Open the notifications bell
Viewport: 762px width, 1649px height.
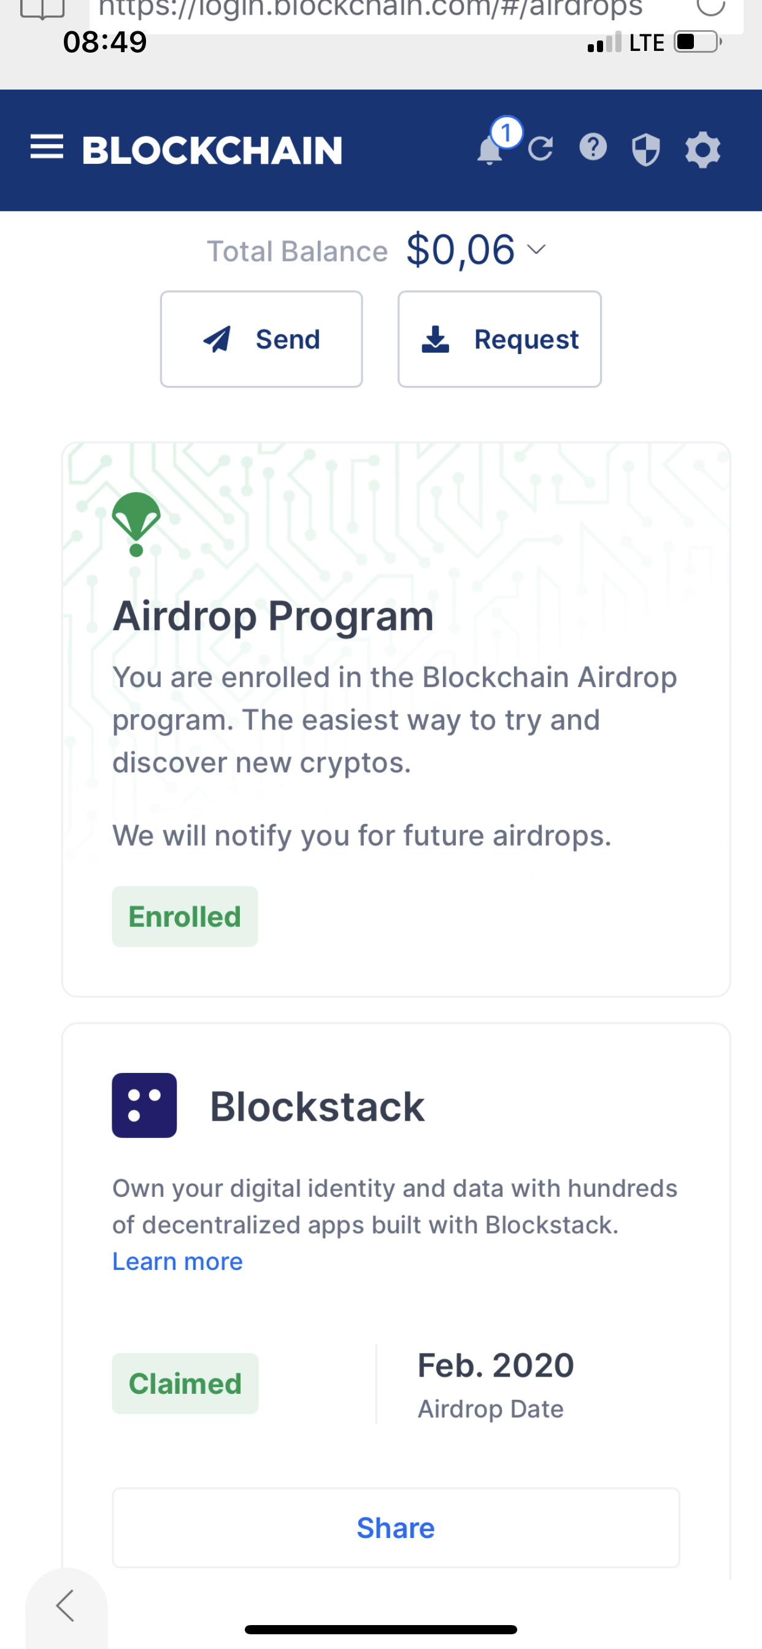[x=490, y=150]
